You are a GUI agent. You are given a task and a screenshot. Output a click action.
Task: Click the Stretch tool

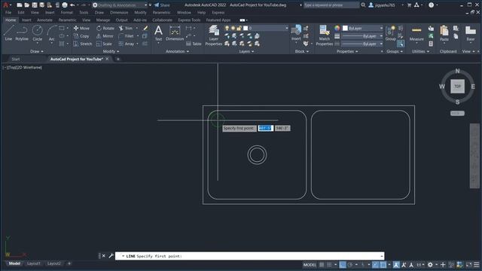(82, 44)
